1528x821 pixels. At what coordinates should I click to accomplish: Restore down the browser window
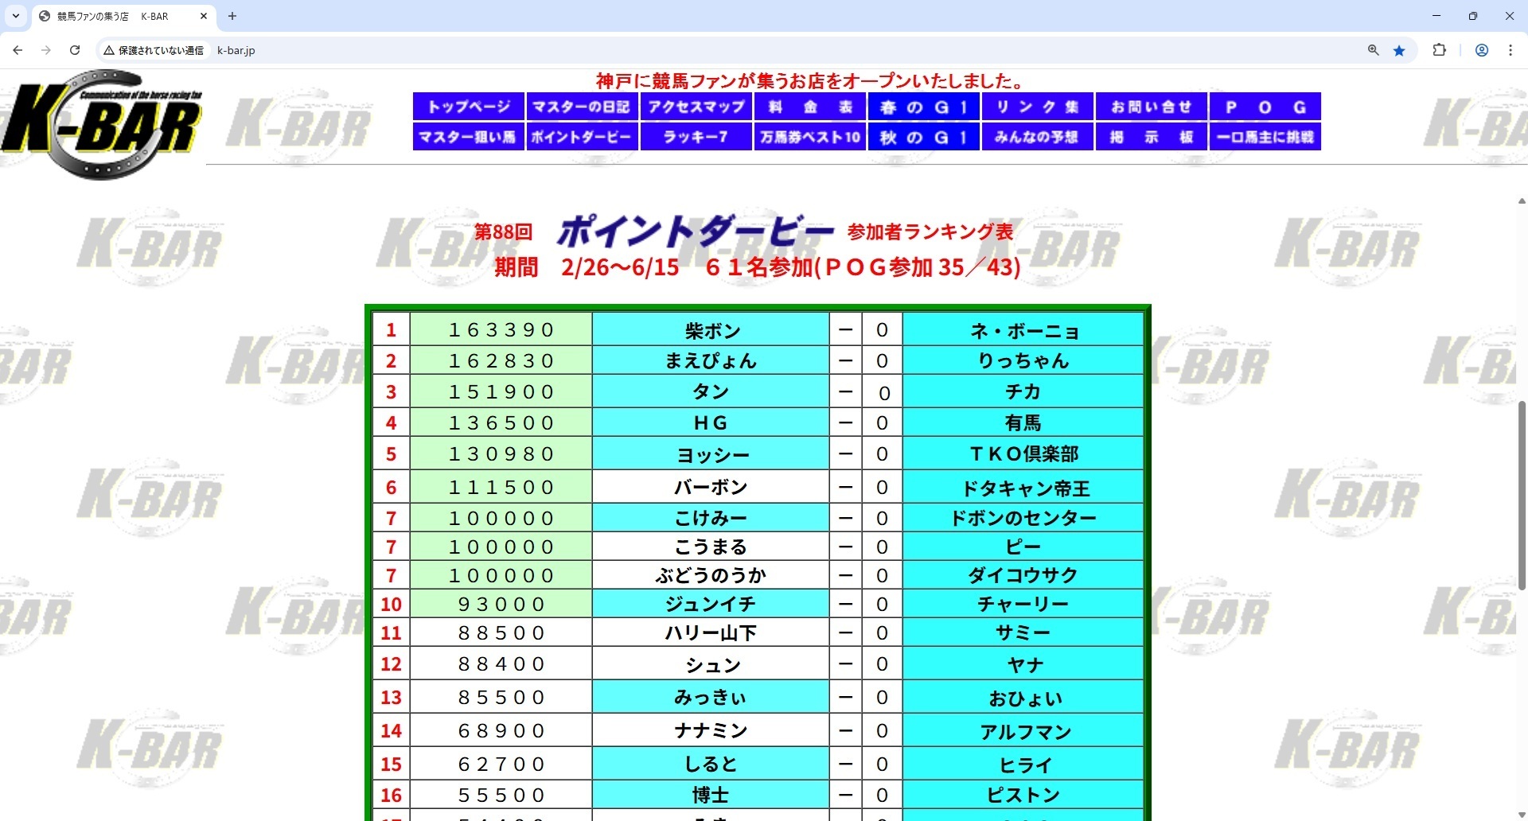pyautogui.click(x=1473, y=16)
